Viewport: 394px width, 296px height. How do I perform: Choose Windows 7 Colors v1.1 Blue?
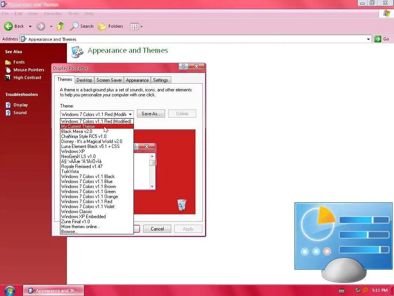click(97, 182)
